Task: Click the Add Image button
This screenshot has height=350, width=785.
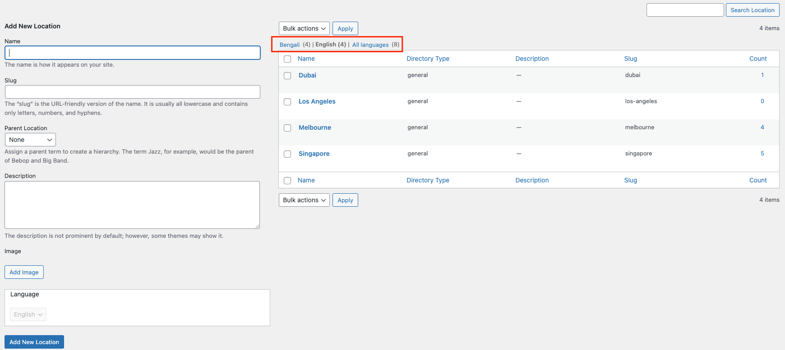Action: pyautogui.click(x=24, y=272)
